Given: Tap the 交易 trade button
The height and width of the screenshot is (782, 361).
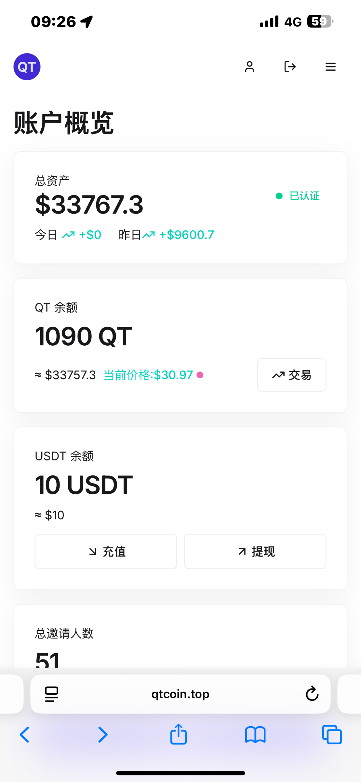Looking at the screenshot, I should [292, 375].
